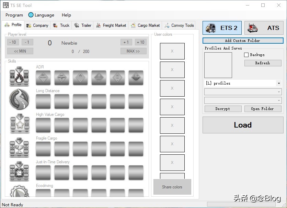Select the ETS 2 game button
The width and height of the screenshot is (287, 208).
click(x=222, y=28)
